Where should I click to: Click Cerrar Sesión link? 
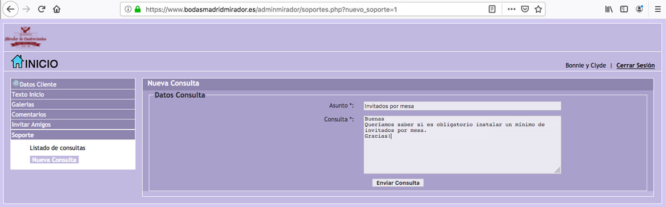pyautogui.click(x=635, y=65)
